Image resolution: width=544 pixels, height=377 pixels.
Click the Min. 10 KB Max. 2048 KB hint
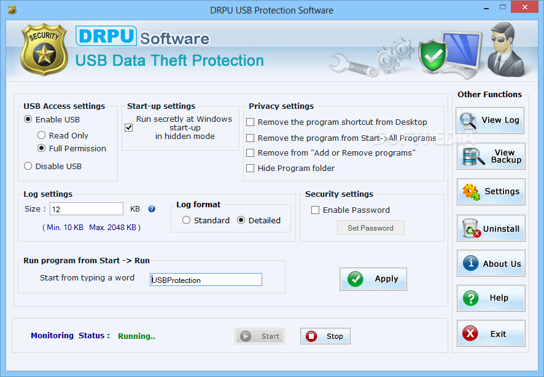click(91, 227)
